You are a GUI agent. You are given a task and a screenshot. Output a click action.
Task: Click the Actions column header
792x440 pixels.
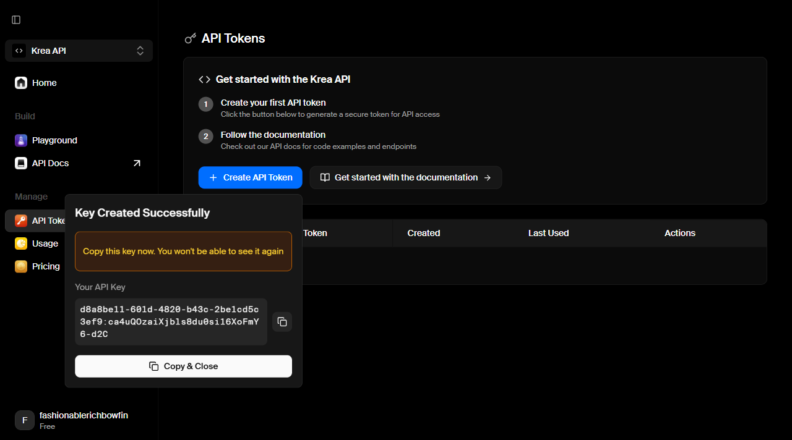tap(680, 233)
